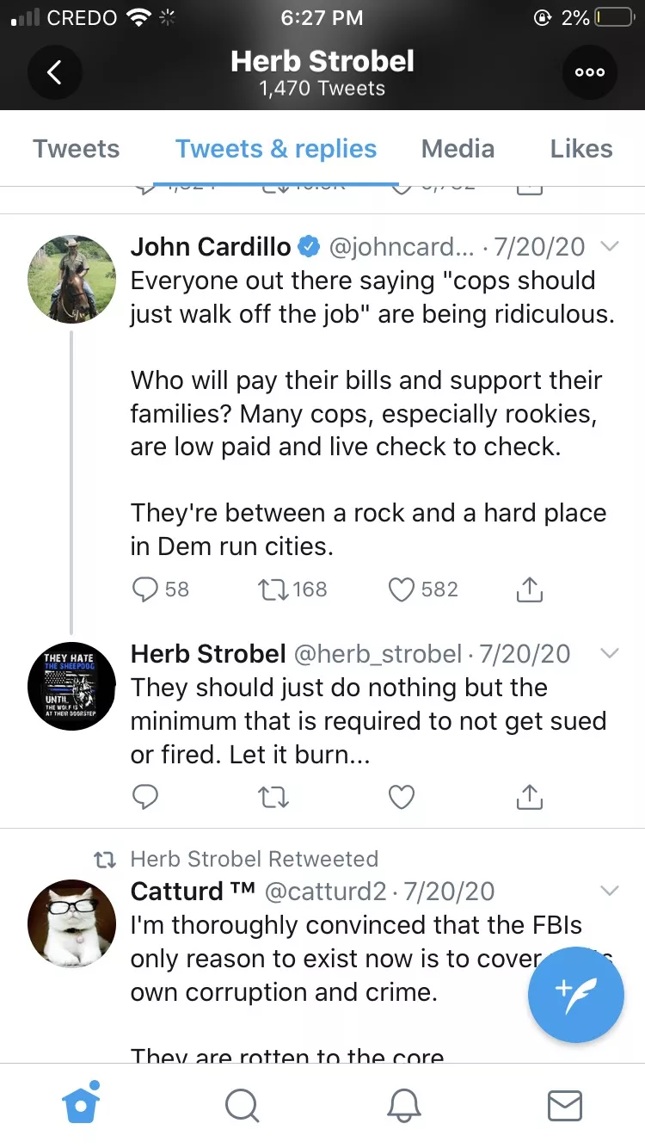
Task: Open the @herb_strobel profile handle
Action: click(x=378, y=654)
